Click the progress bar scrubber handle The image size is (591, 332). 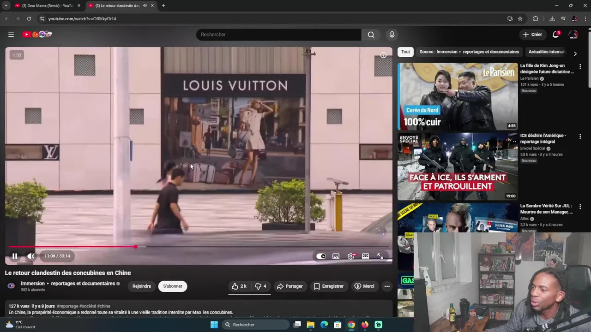pyautogui.click(x=135, y=247)
